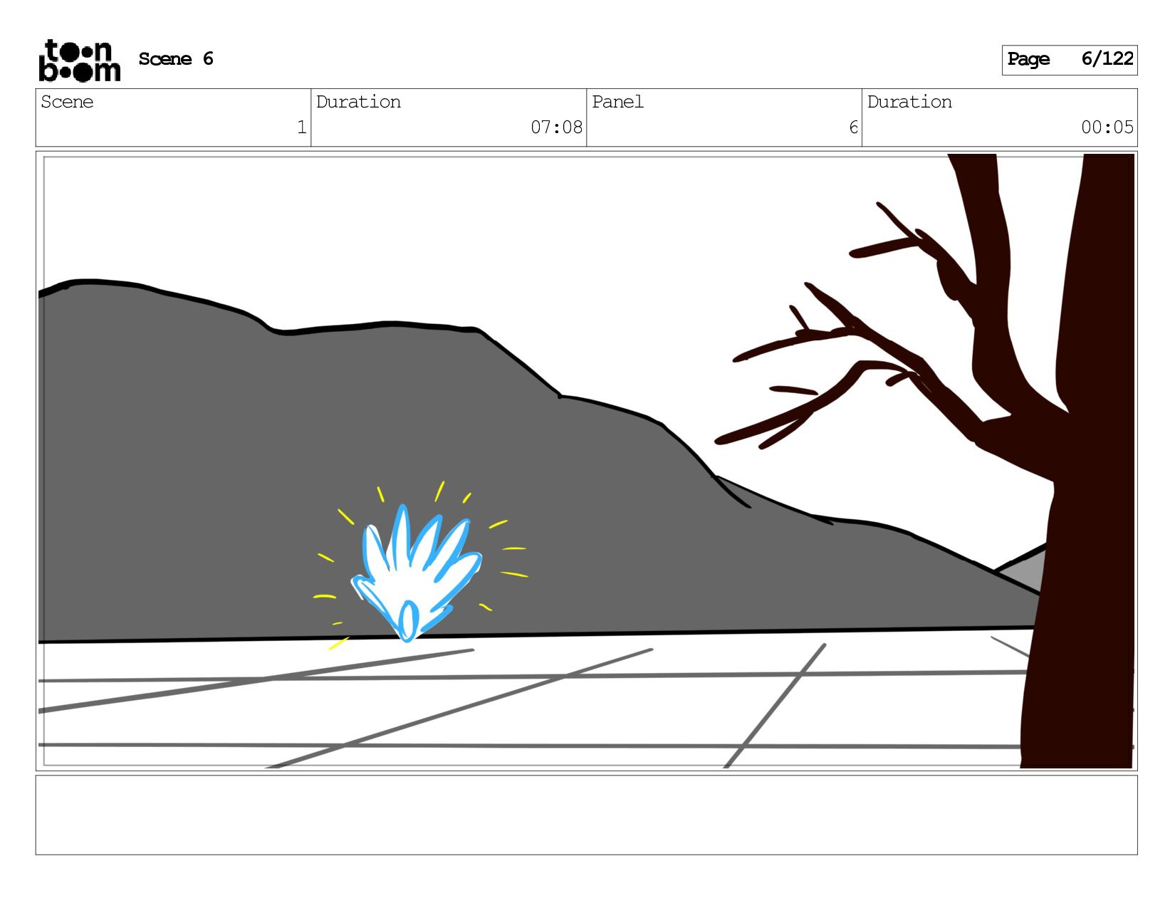Click the 'Scene 6' header title
The image size is (1175, 908).
pyautogui.click(x=176, y=59)
